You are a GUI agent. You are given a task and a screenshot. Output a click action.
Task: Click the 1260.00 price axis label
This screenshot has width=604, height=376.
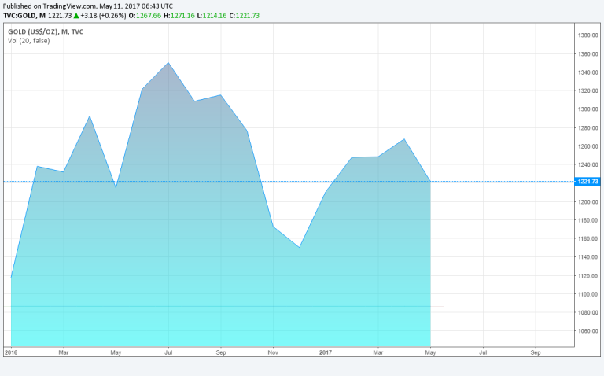587,146
